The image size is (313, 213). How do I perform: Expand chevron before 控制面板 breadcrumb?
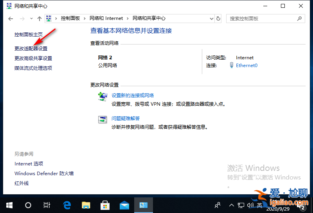(x=56, y=18)
